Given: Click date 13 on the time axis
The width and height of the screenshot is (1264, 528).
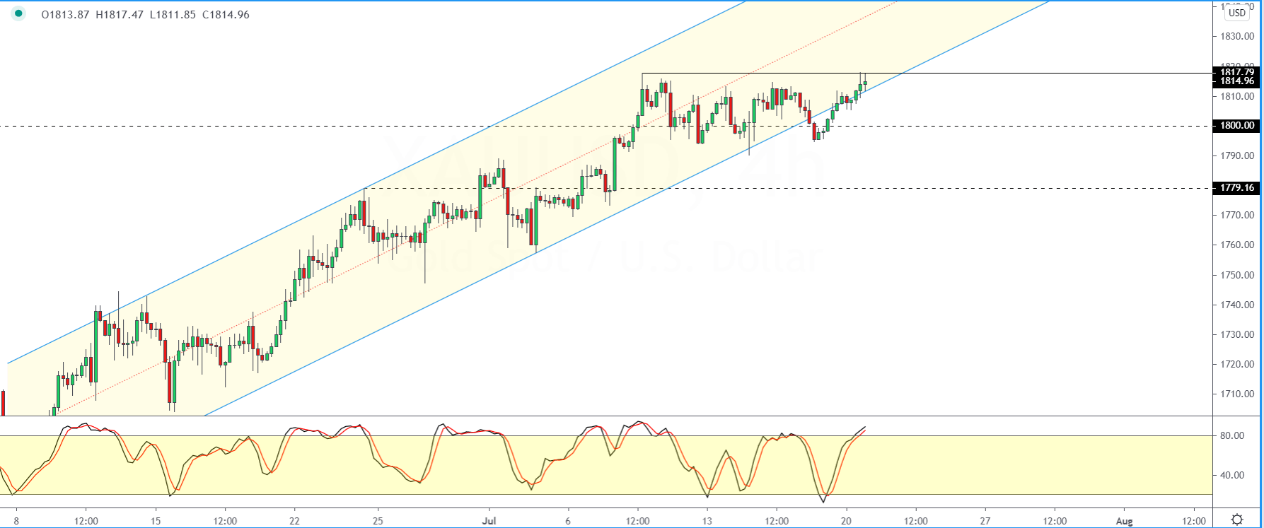Looking at the screenshot, I should pos(707,521).
